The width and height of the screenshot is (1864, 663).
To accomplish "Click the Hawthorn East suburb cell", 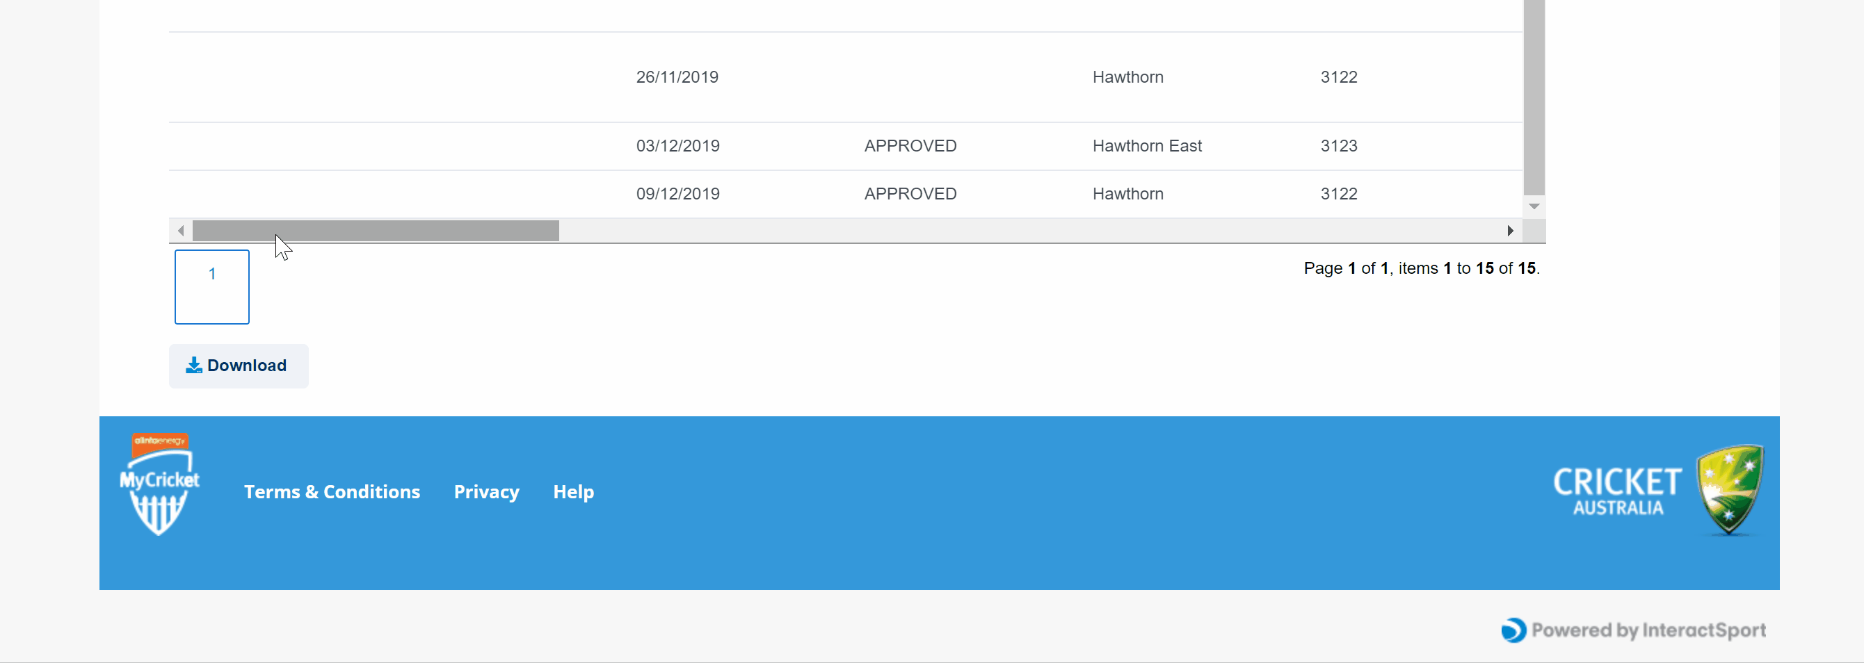I will (1146, 146).
